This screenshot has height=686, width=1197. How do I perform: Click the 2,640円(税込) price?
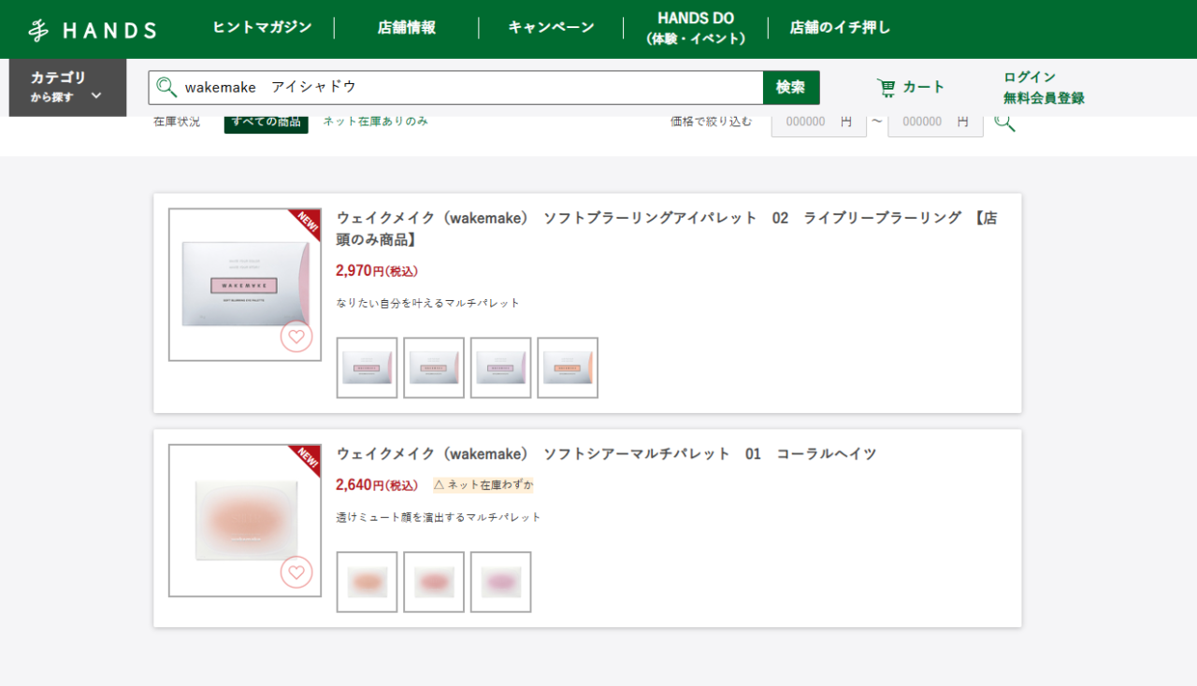tap(377, 485)
